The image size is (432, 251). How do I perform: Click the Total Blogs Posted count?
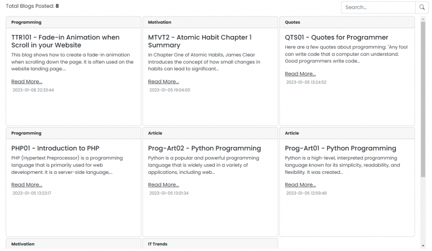pyautogui.click(x=32, y=6)
